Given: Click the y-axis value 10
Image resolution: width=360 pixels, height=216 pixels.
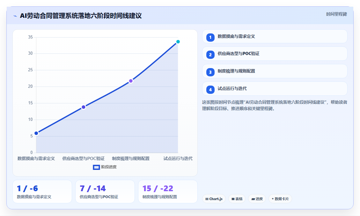Looking at the screenshot, I should click(x=30, y=120).
